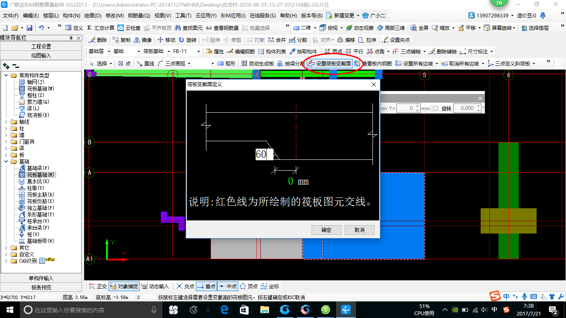This screenshot has height=318, width=566.
Task: Select 移动 move tool
Action: (166, 40)
